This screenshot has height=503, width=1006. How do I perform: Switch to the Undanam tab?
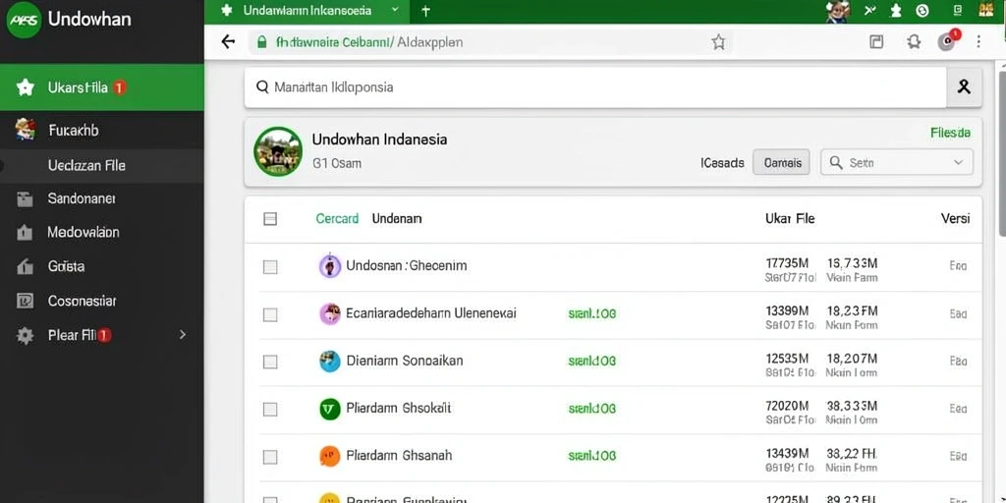click(x=397, y=219)
